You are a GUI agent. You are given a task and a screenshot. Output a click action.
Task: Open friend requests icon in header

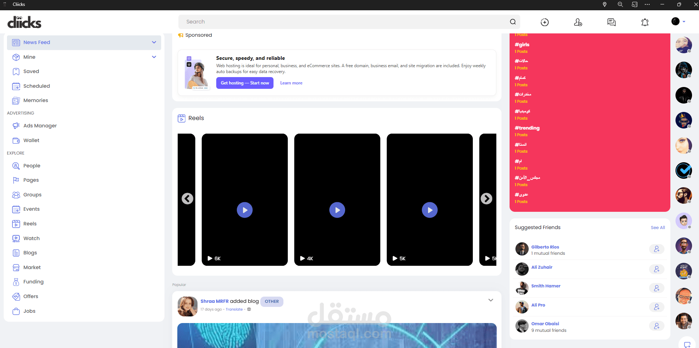[578, 22]
